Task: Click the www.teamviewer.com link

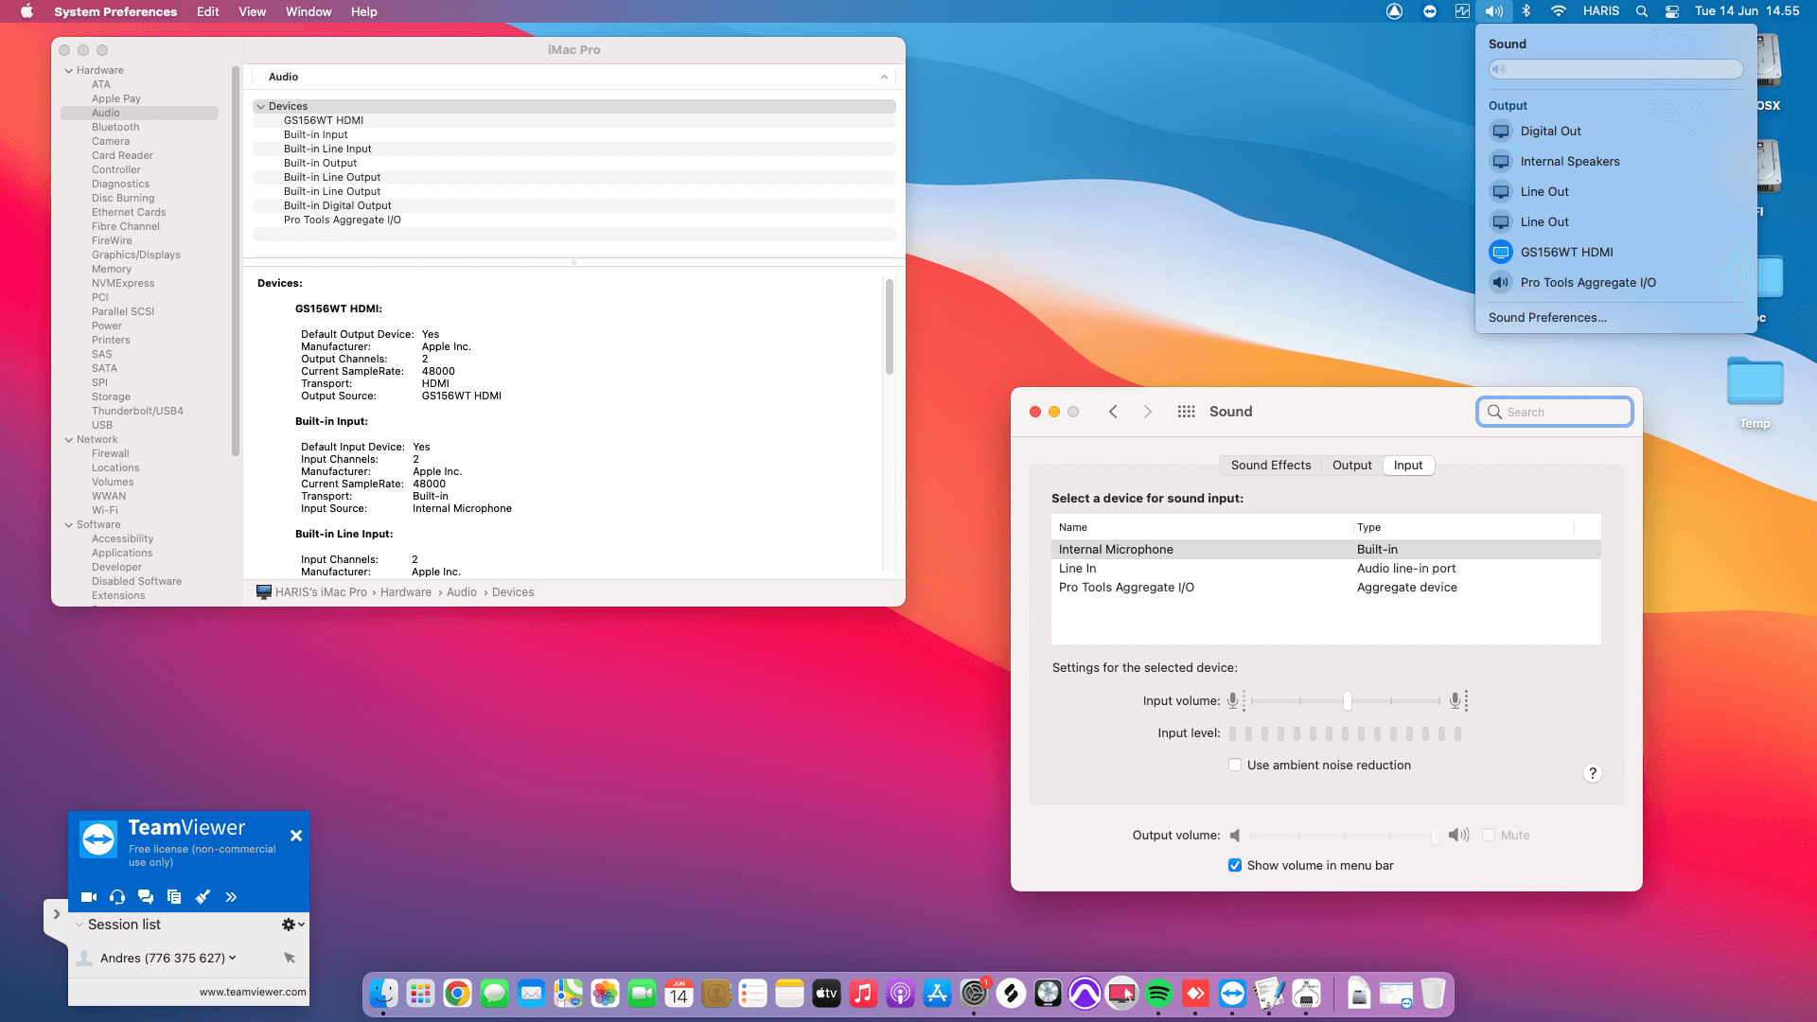Action: pos(253,992)
